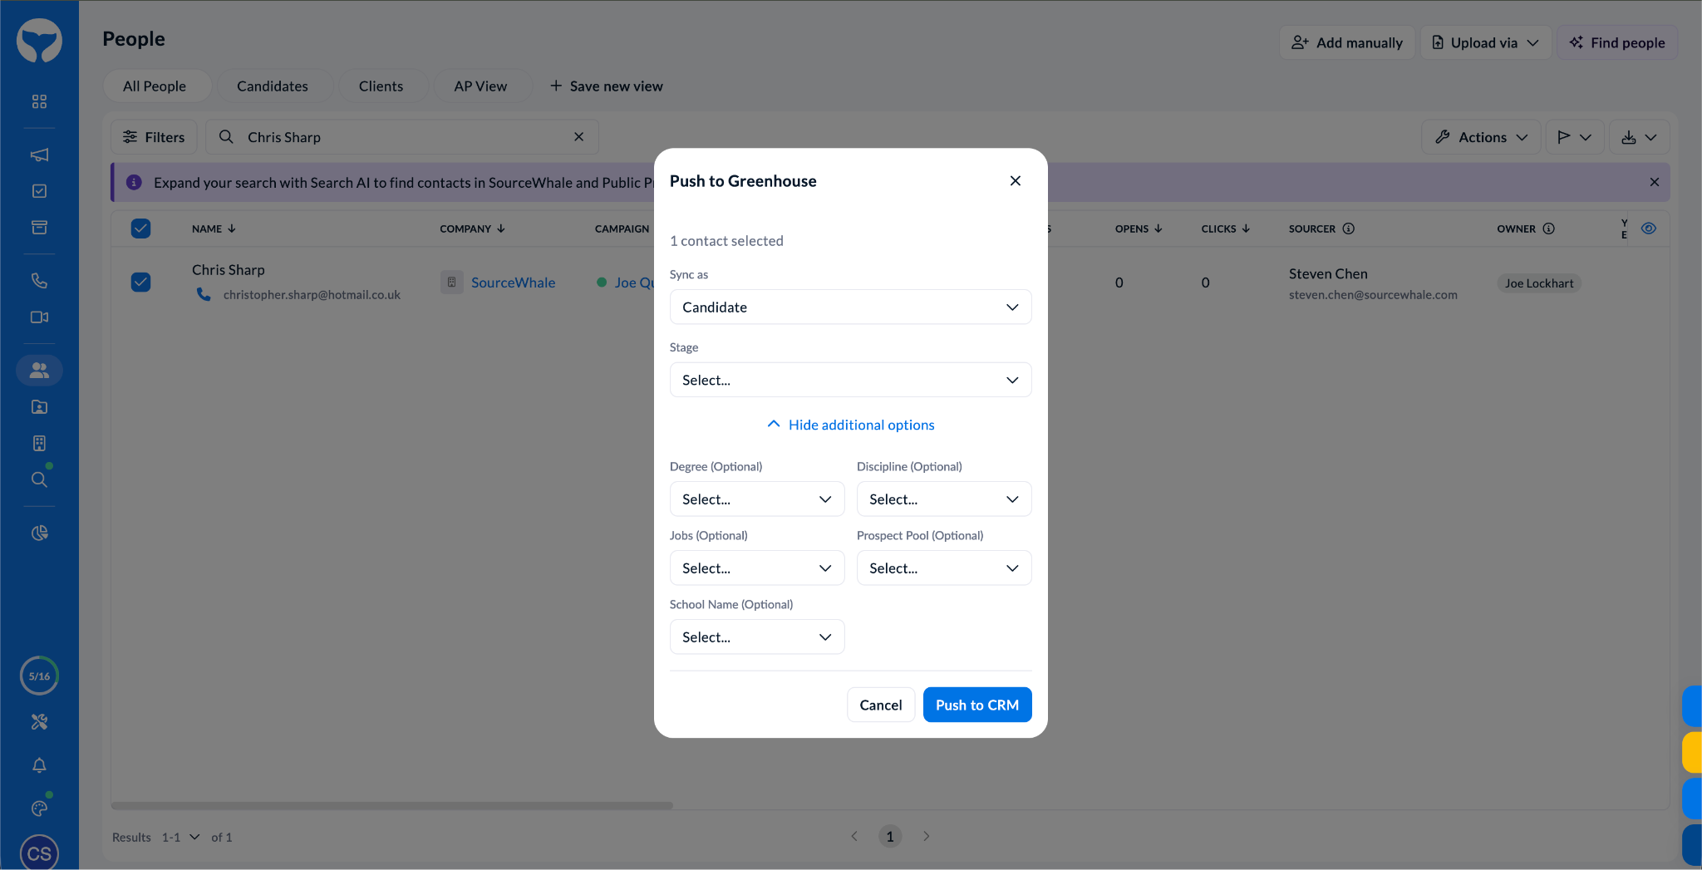
Task: Open the Actions dropdown
Action: coord(1481,137)
